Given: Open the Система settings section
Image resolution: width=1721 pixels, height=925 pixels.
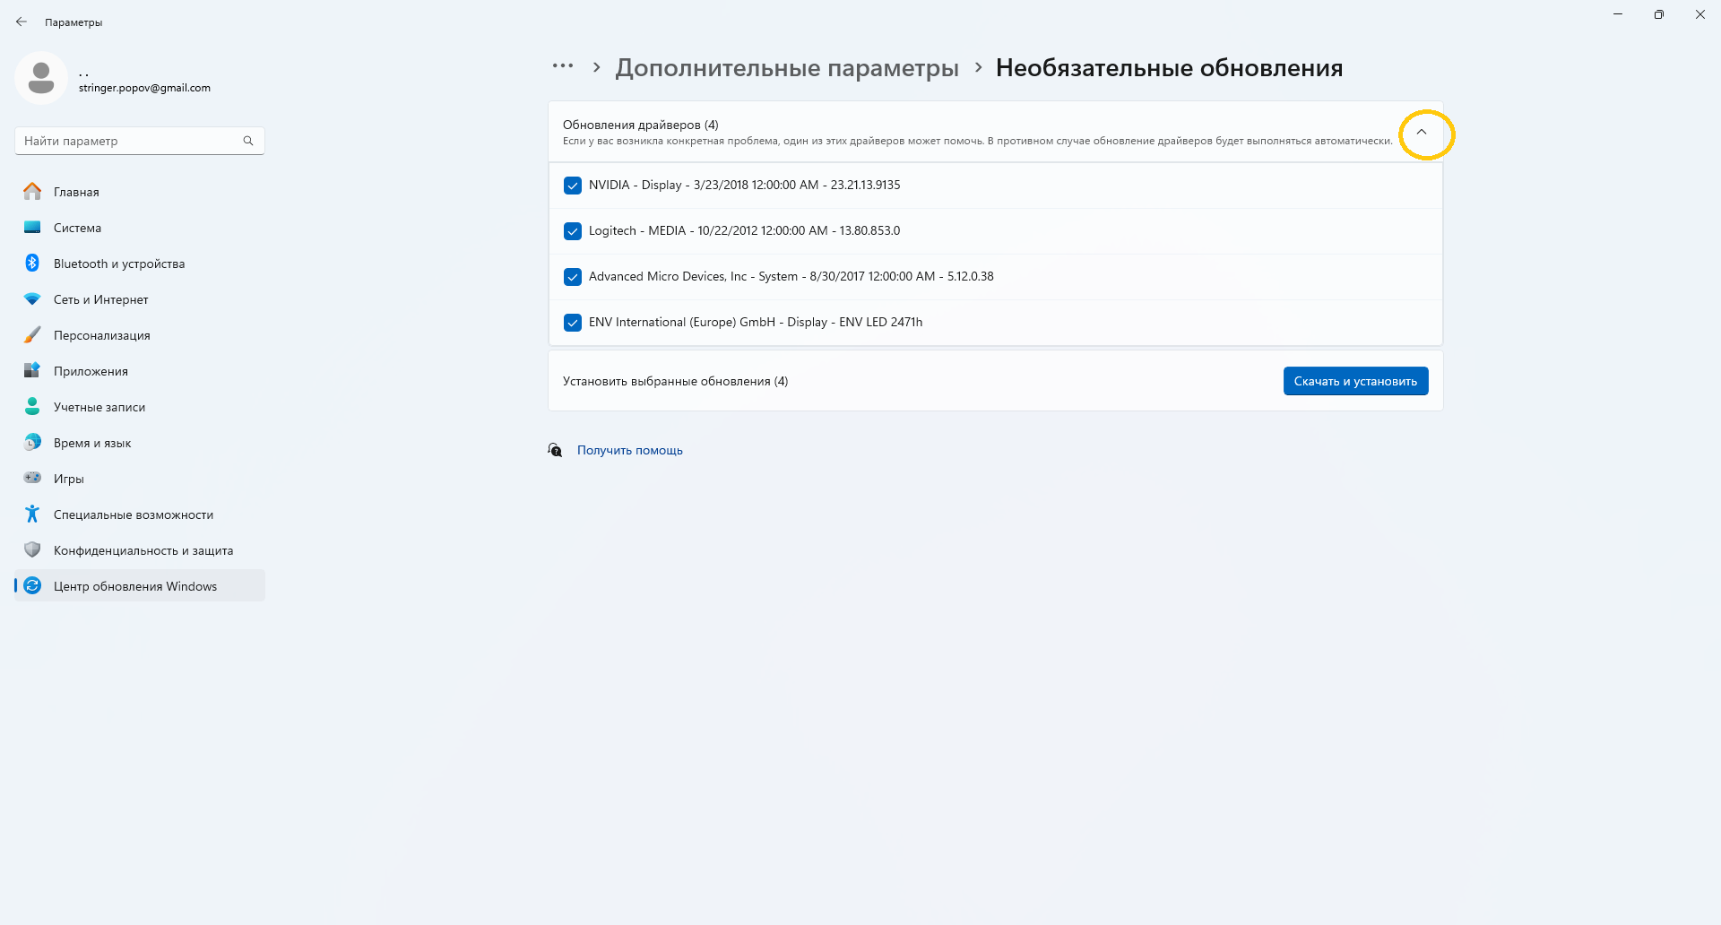Looking at the screenshot, I should point(78,228).
